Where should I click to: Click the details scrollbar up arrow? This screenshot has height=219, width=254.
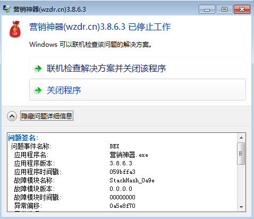click(241, 138)
